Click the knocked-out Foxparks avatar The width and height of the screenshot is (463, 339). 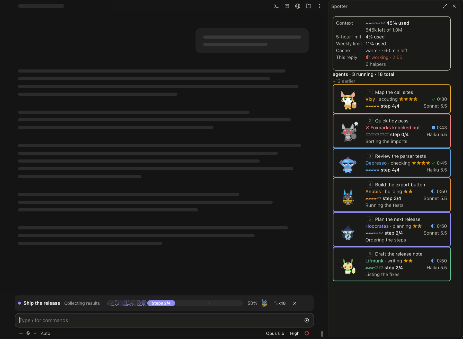349,131
